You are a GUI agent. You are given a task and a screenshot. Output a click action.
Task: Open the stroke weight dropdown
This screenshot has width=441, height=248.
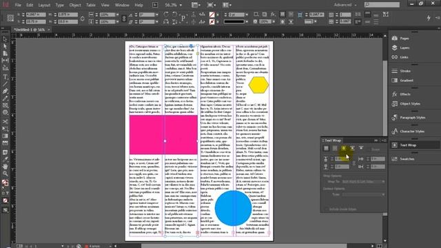point(247,14)
